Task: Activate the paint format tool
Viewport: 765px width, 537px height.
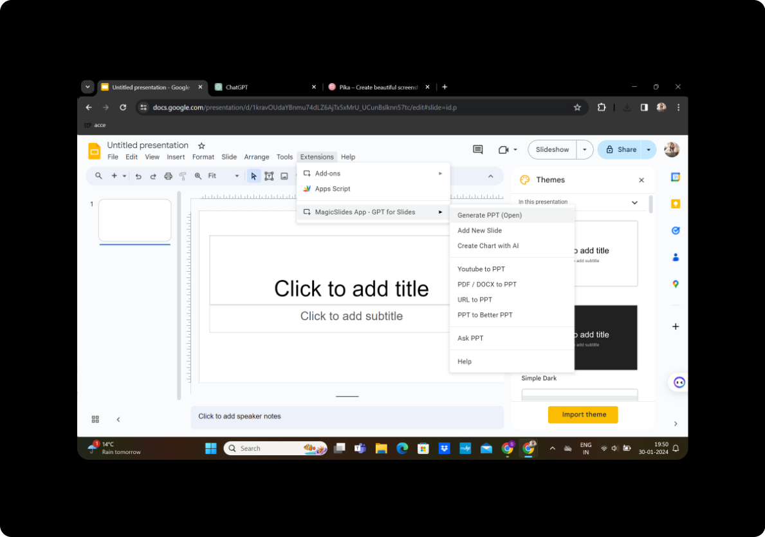Action: tap(183, 176)
